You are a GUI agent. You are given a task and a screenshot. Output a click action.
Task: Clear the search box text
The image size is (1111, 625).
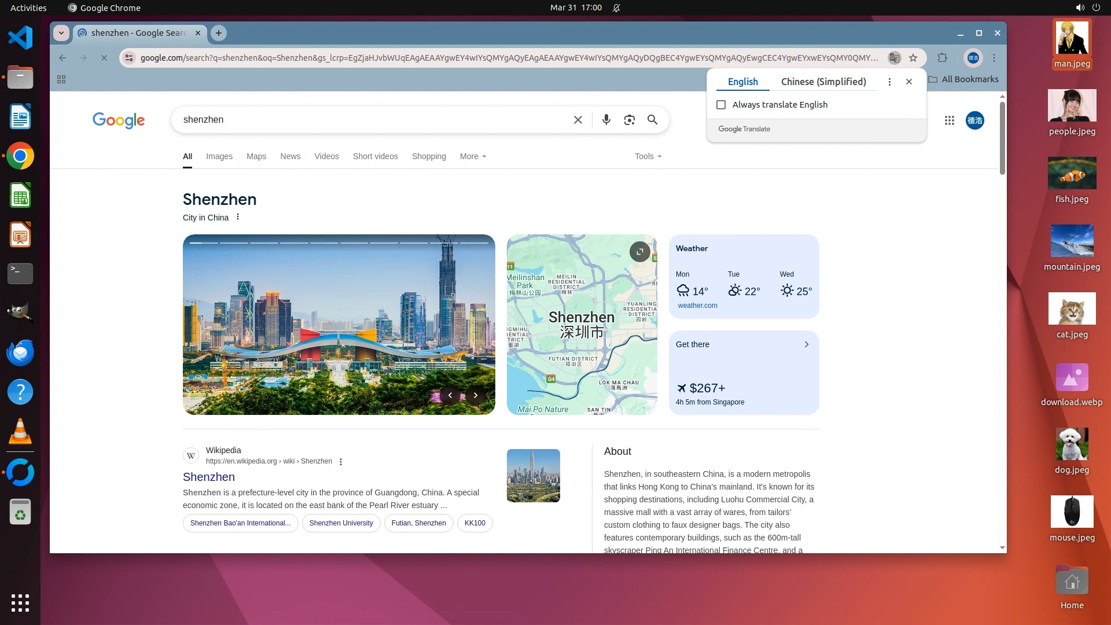(577, 120)
